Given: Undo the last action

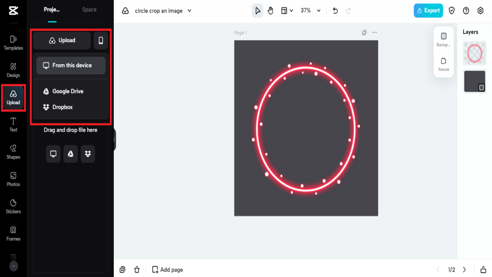Looking at the screenshot, I should (x=335, y=10).
